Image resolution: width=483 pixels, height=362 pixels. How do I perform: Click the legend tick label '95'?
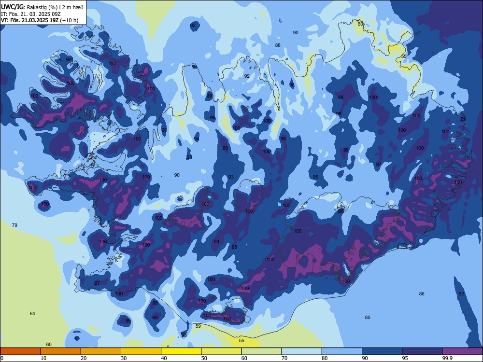coord(405,358)
